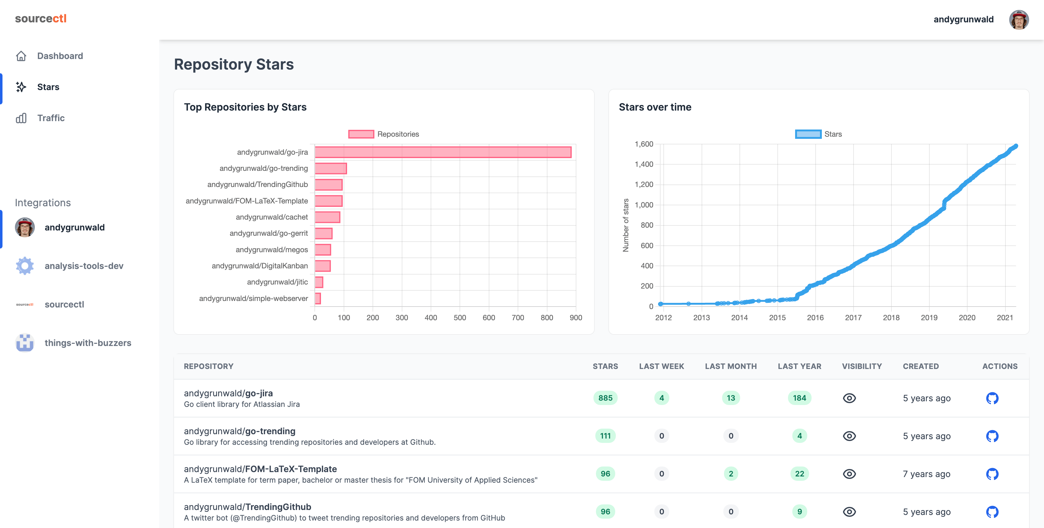1044x528 pixels.
Task: Click the andygrunwald avatar under Integrations
Action: 24,227
